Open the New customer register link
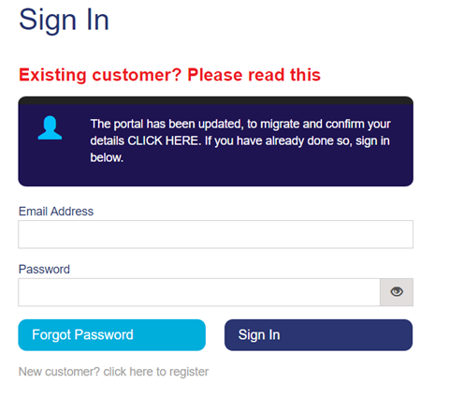The height and width of the screenshot is (398, 449). pos(113,372)
